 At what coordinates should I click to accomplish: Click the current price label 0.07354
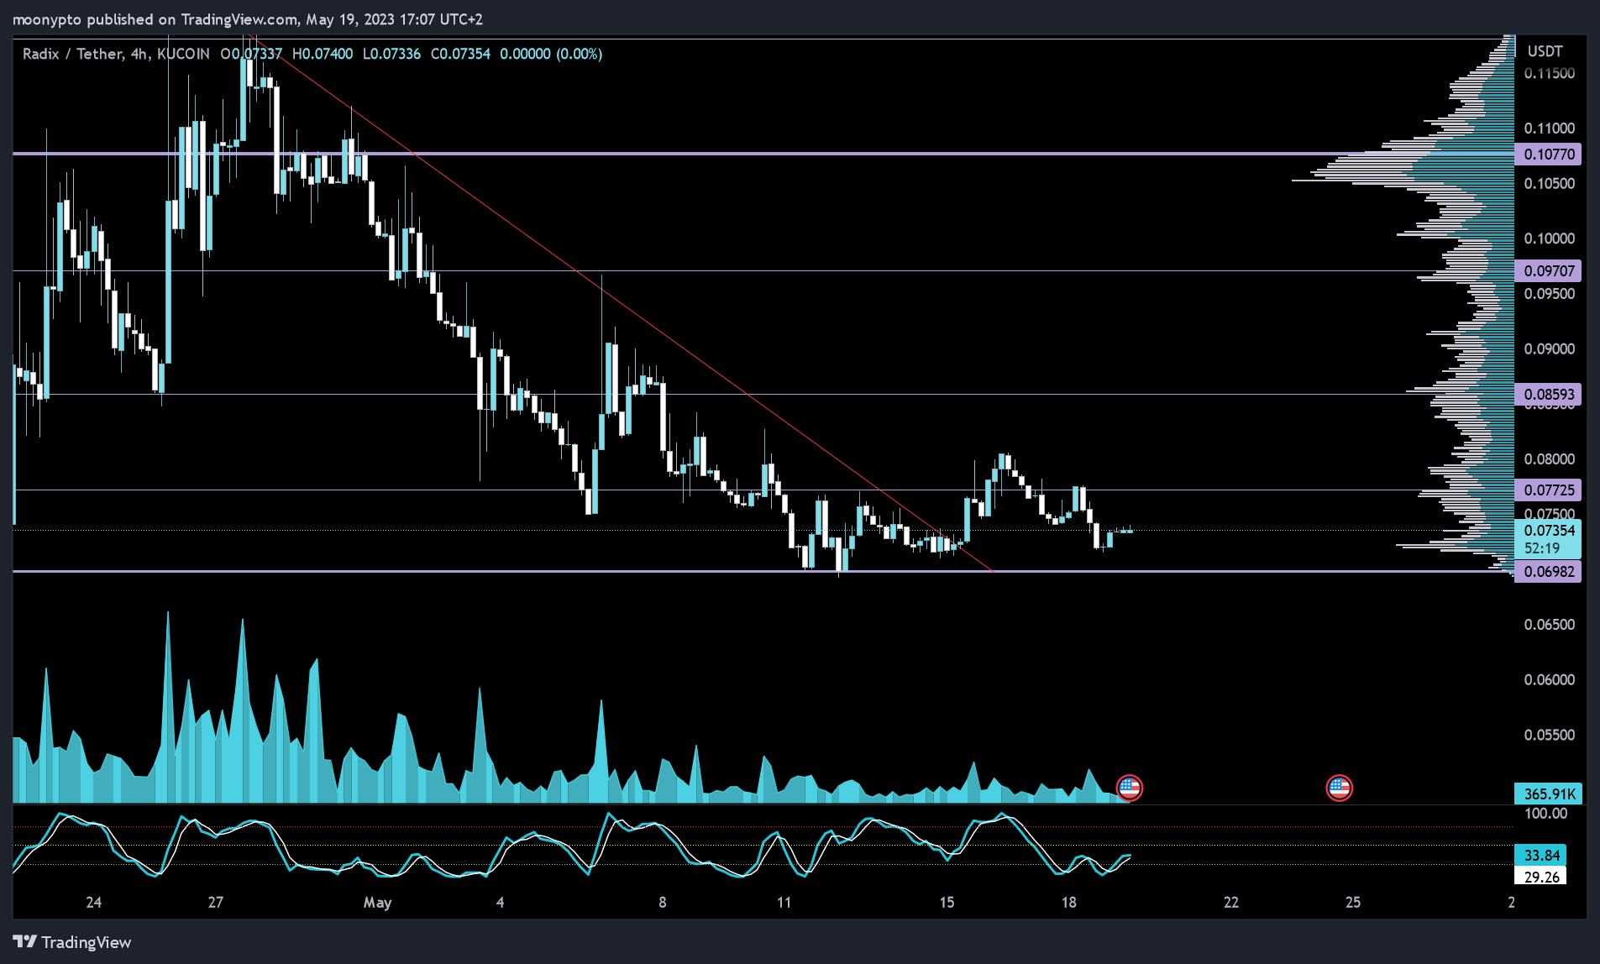point(1548,530)
